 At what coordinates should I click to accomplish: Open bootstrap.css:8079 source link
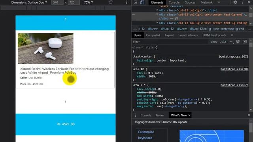point(234,56)
